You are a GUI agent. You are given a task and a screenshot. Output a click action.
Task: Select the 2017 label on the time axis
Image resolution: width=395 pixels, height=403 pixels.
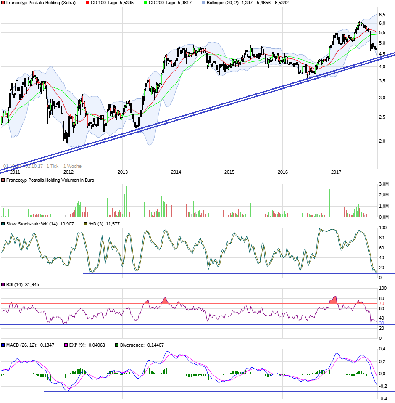point(336,172)
